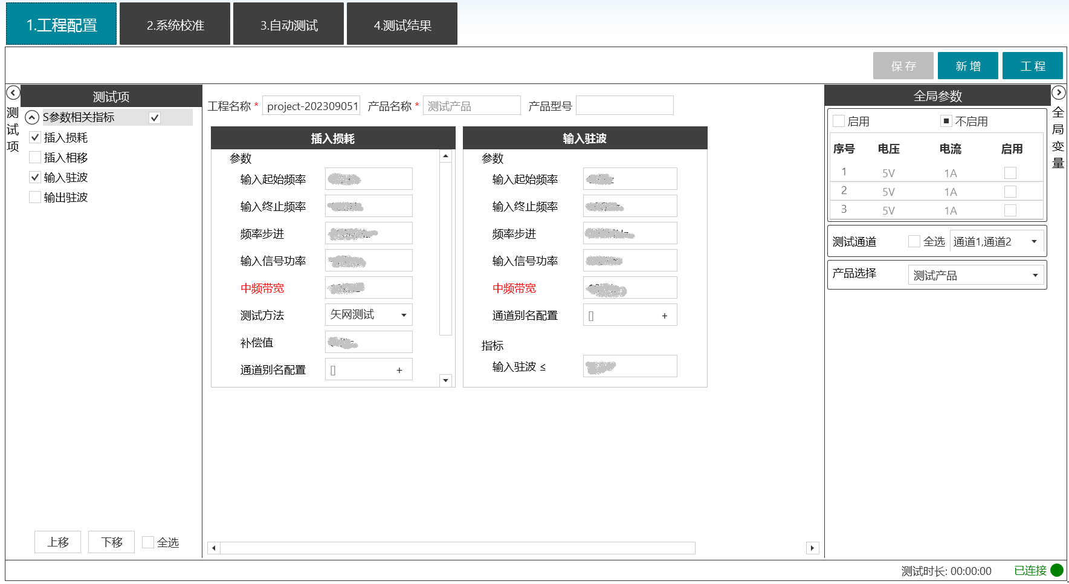
Task: Click 补偿值 field in 插入损耗
Action: pos(369,342)
